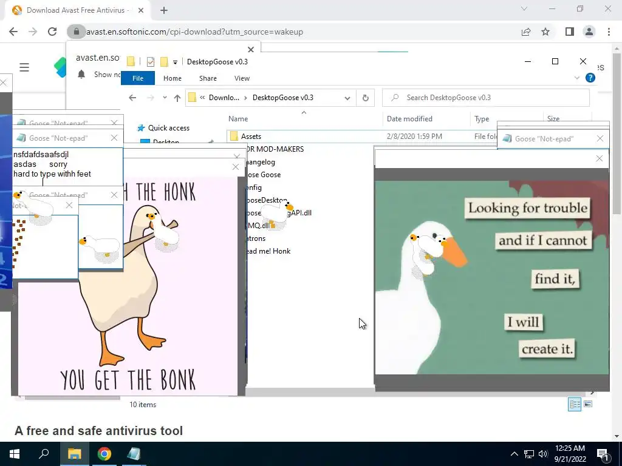Open the network icon in system tray
The height and width of the screenshot is (466, 622).
(x=529, y=454)
